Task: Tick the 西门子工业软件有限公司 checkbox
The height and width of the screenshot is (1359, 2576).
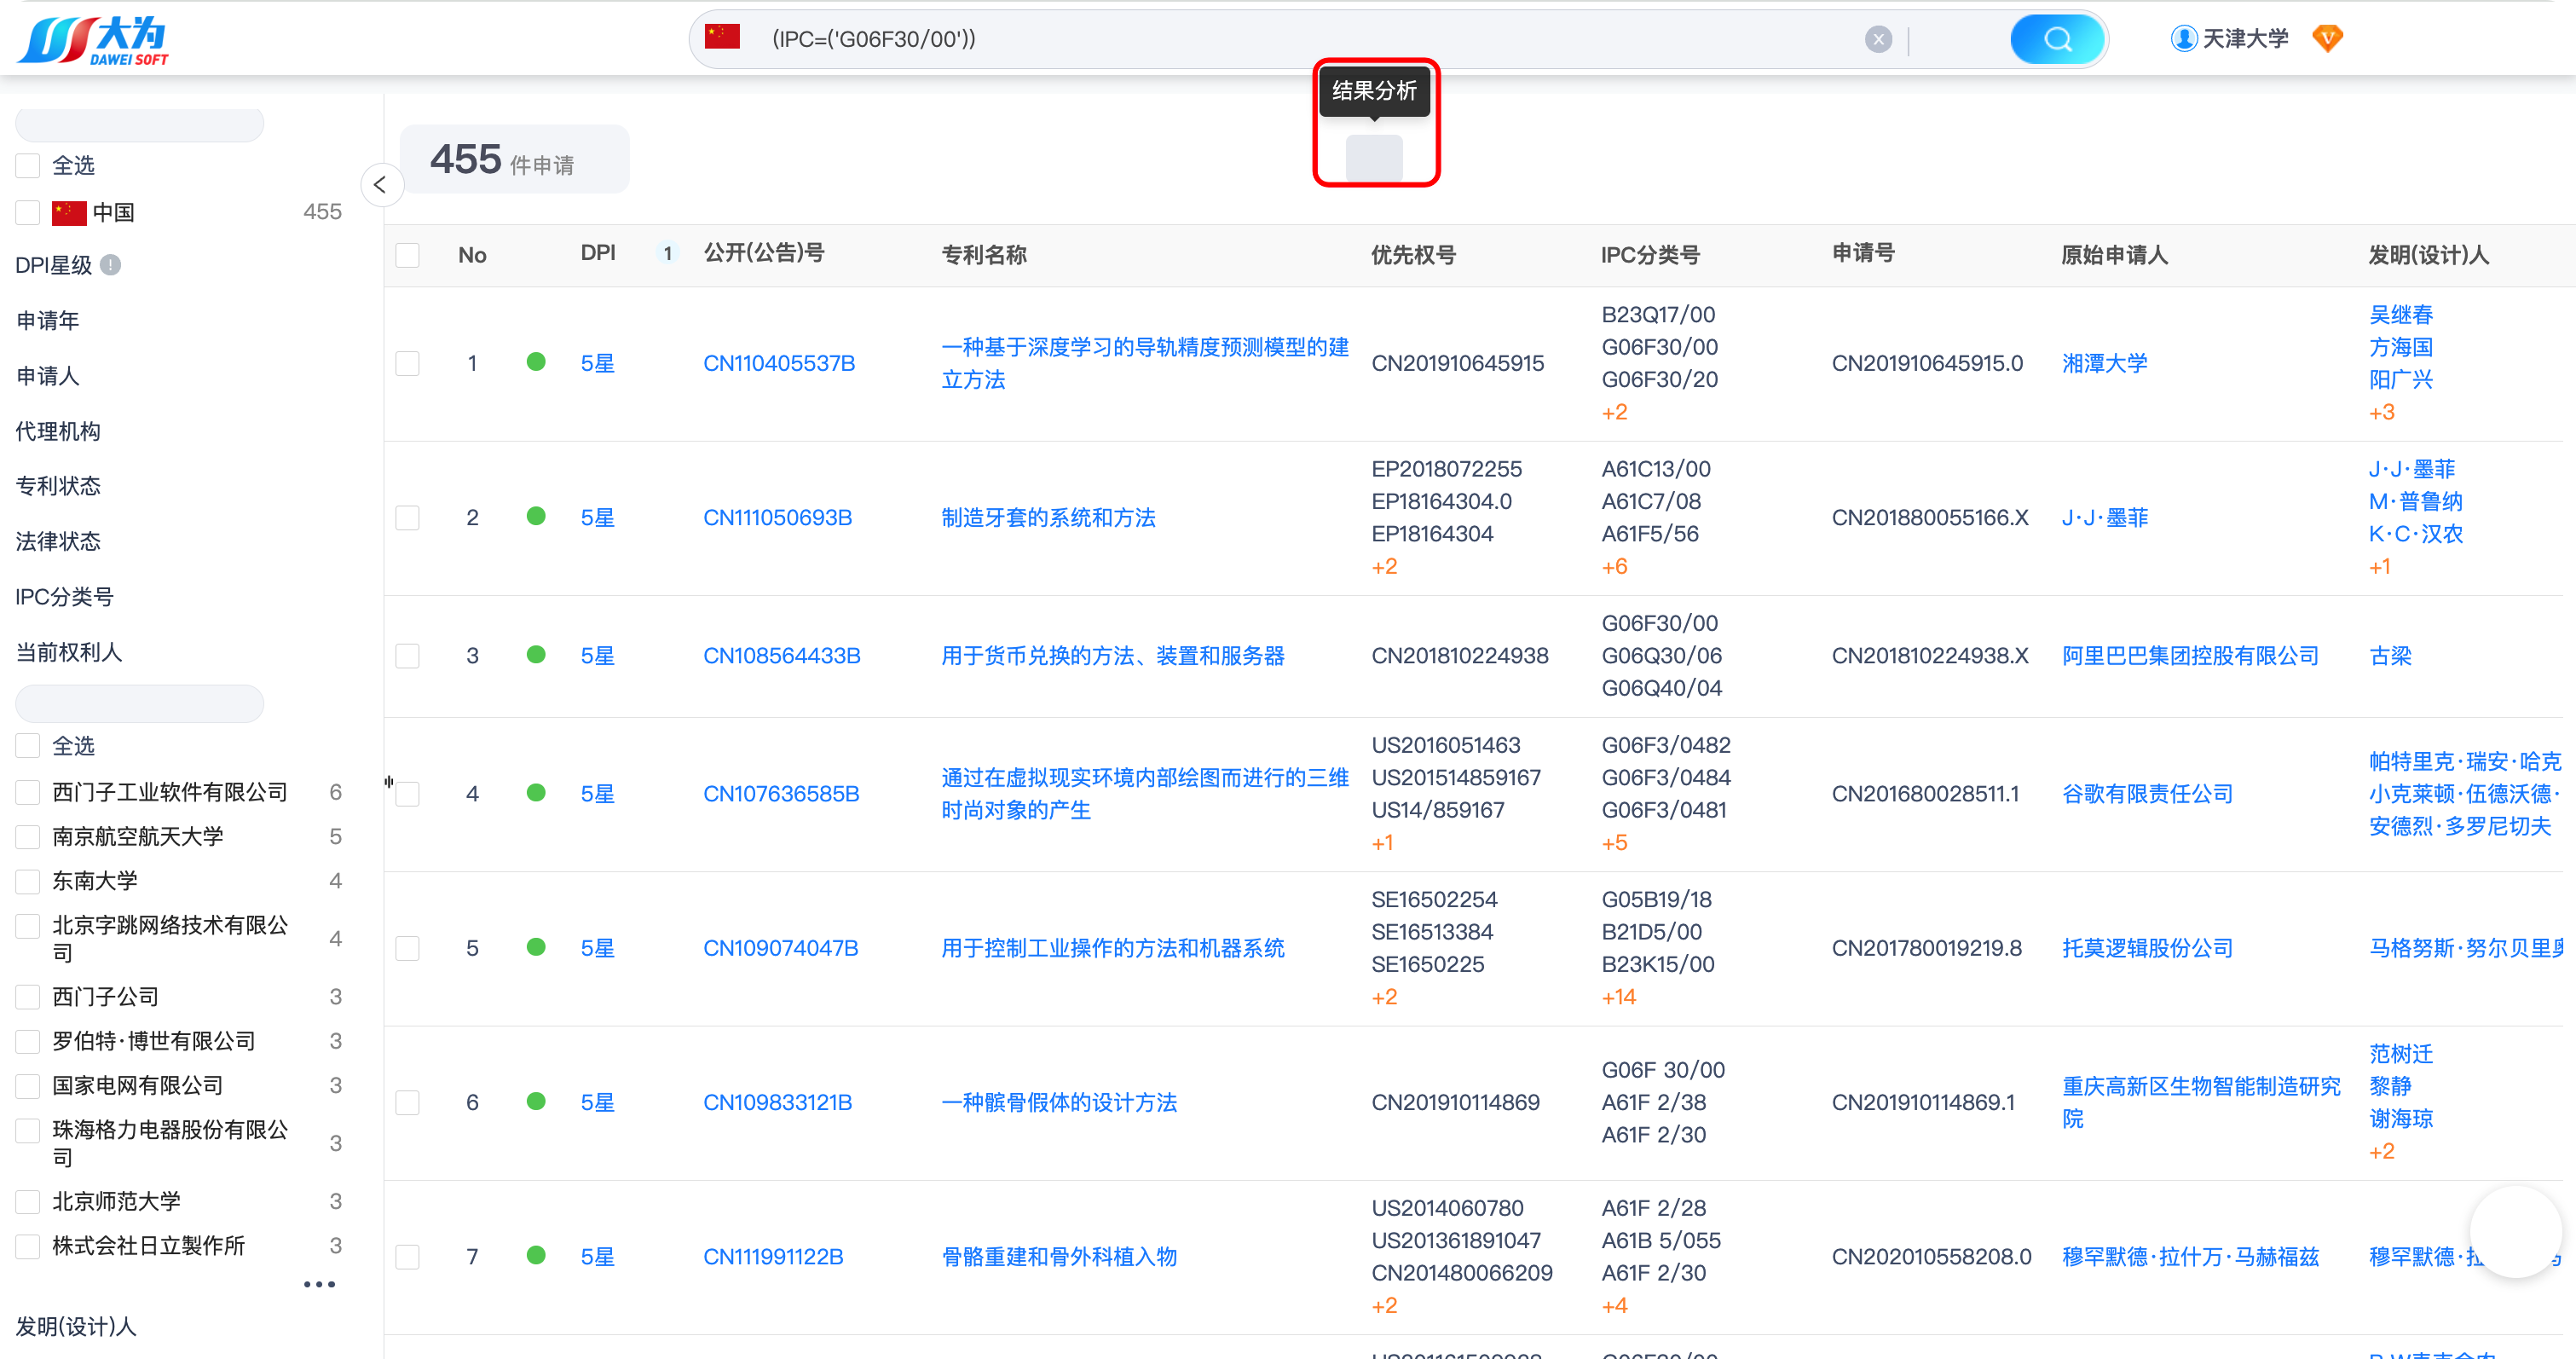Action: [x=28, y=792]
